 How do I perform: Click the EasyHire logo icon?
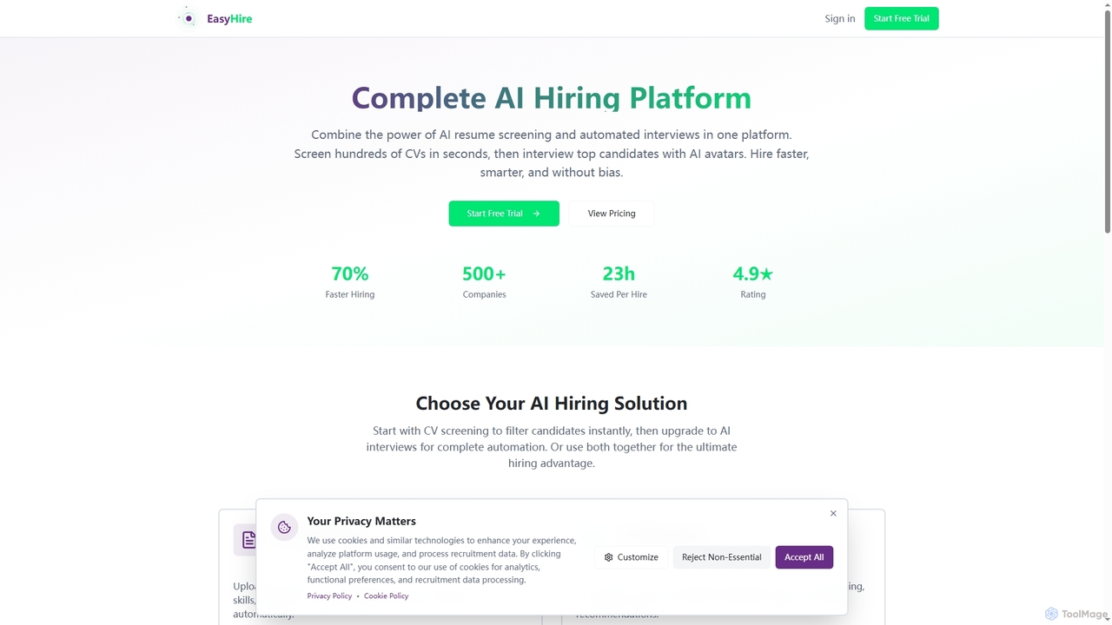(188, 18)
